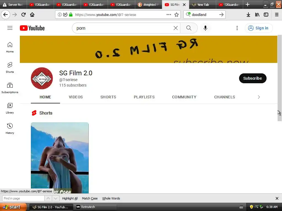This screenshot has width=282, height=211.
Task: Click the page vertical scrollbar thumb
Action: (x=280, y=78)
